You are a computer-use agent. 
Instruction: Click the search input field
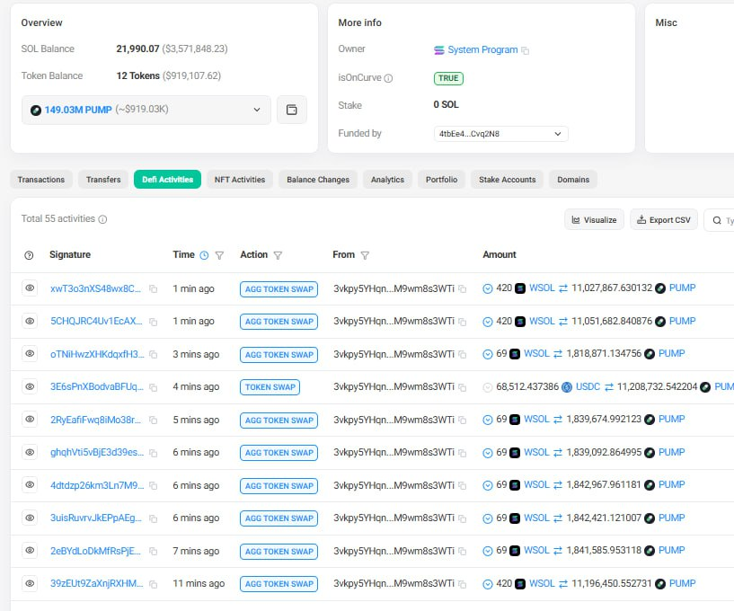coord(721,220)
